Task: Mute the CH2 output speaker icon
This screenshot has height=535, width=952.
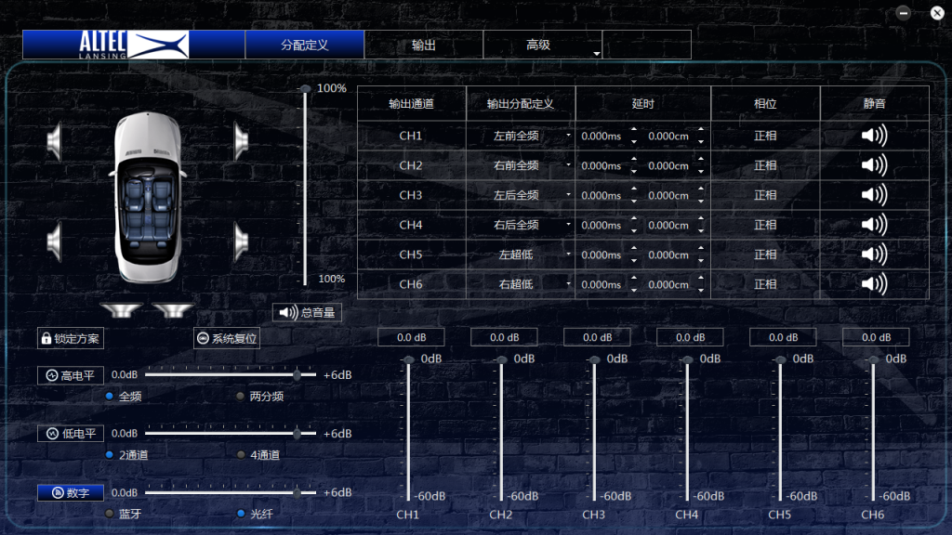Action: point(874,165)
